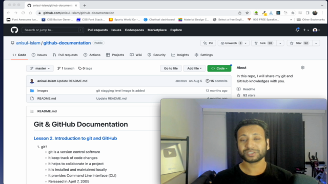Switch to the Code tab
This screenshot has width=328, height=184.
point(19,55)
